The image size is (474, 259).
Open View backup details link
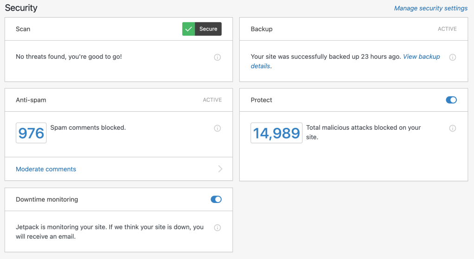pyautogui.click(x=421, y=57)
